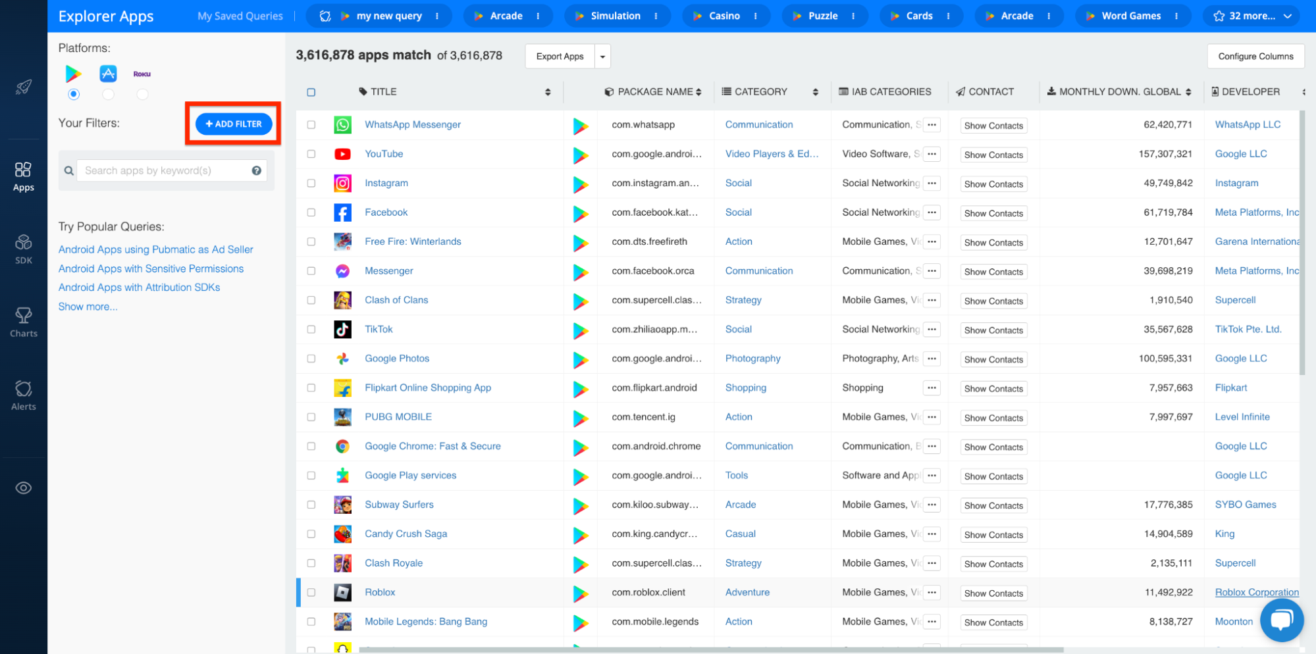Click the rocket icon in left sidebar

point(24,87)
